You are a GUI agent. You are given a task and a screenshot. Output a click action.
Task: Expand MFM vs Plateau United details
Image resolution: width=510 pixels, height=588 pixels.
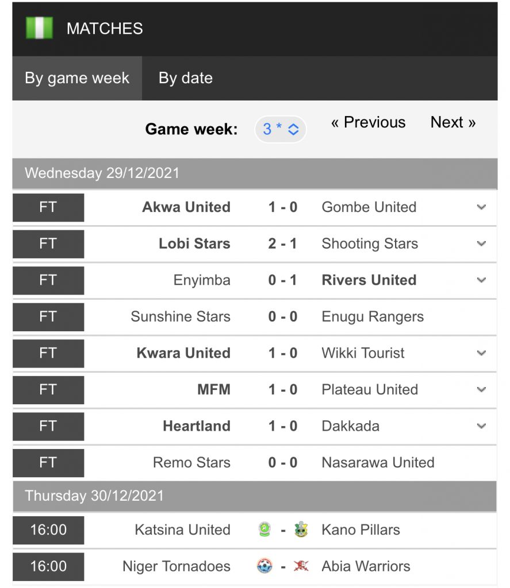[x=481, y=389]
